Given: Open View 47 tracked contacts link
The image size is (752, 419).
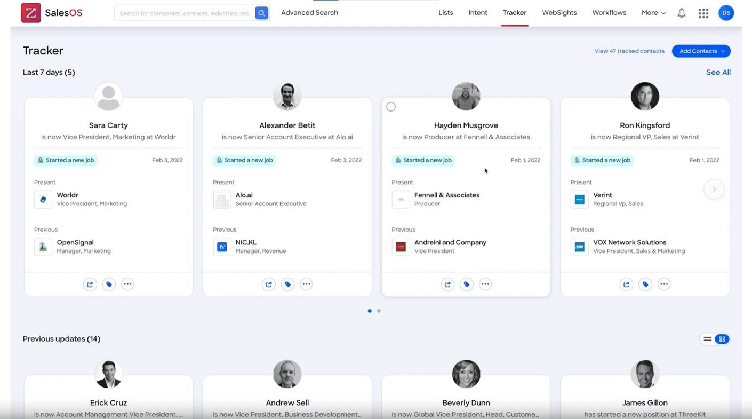Looking at the screenshot, I should click(x=629, y=51).
